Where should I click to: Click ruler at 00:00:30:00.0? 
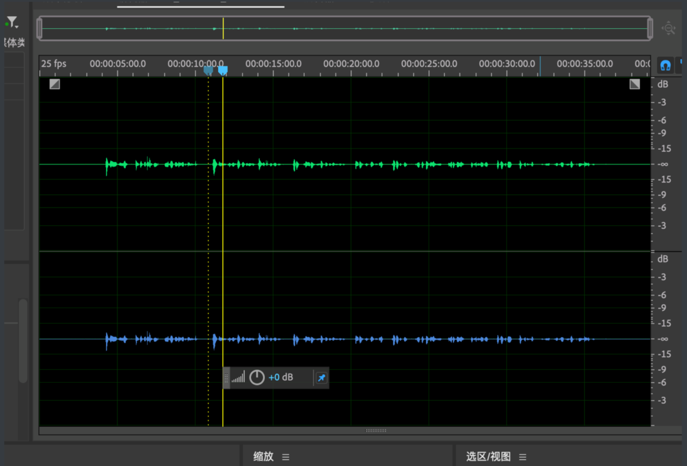pyautogui.click(x=507, y=64)
